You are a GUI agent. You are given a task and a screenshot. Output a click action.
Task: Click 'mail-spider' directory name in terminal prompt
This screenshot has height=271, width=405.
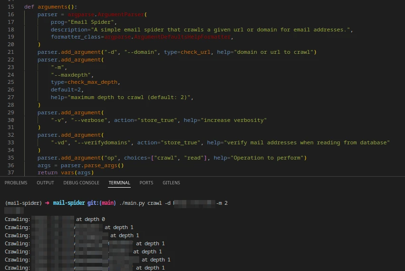coord(69,203)
